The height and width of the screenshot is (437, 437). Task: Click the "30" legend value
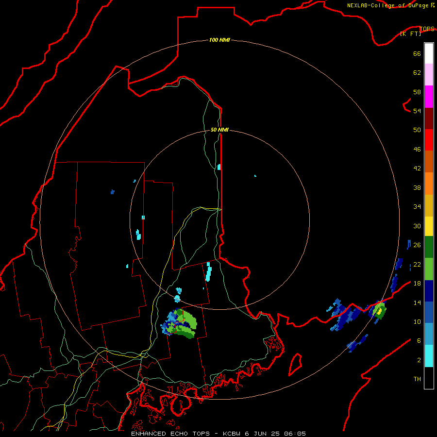[417, 226]
